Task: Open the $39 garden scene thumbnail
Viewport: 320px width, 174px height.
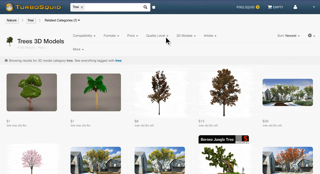Action: 288,92
